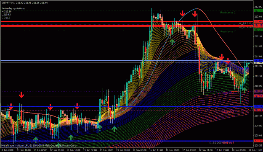
Task: Click the 209.85 price scale value
Action: 258,126
